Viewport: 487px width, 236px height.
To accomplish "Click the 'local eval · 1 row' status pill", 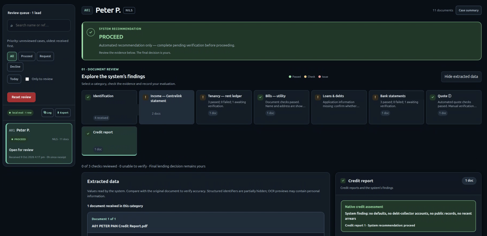I will point(20,113).
